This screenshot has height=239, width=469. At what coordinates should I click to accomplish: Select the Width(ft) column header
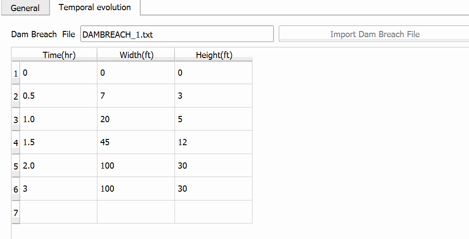coord(136,55)
